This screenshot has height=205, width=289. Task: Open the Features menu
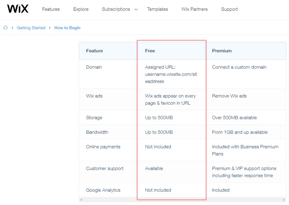tap(51, 9)
